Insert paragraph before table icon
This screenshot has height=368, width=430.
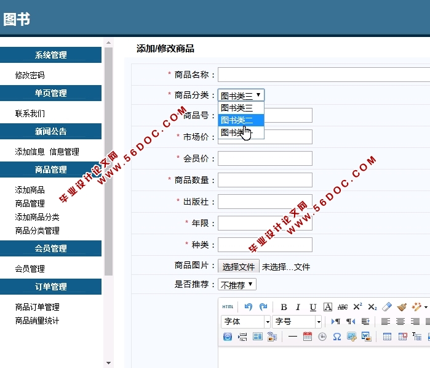coord(417,337)
